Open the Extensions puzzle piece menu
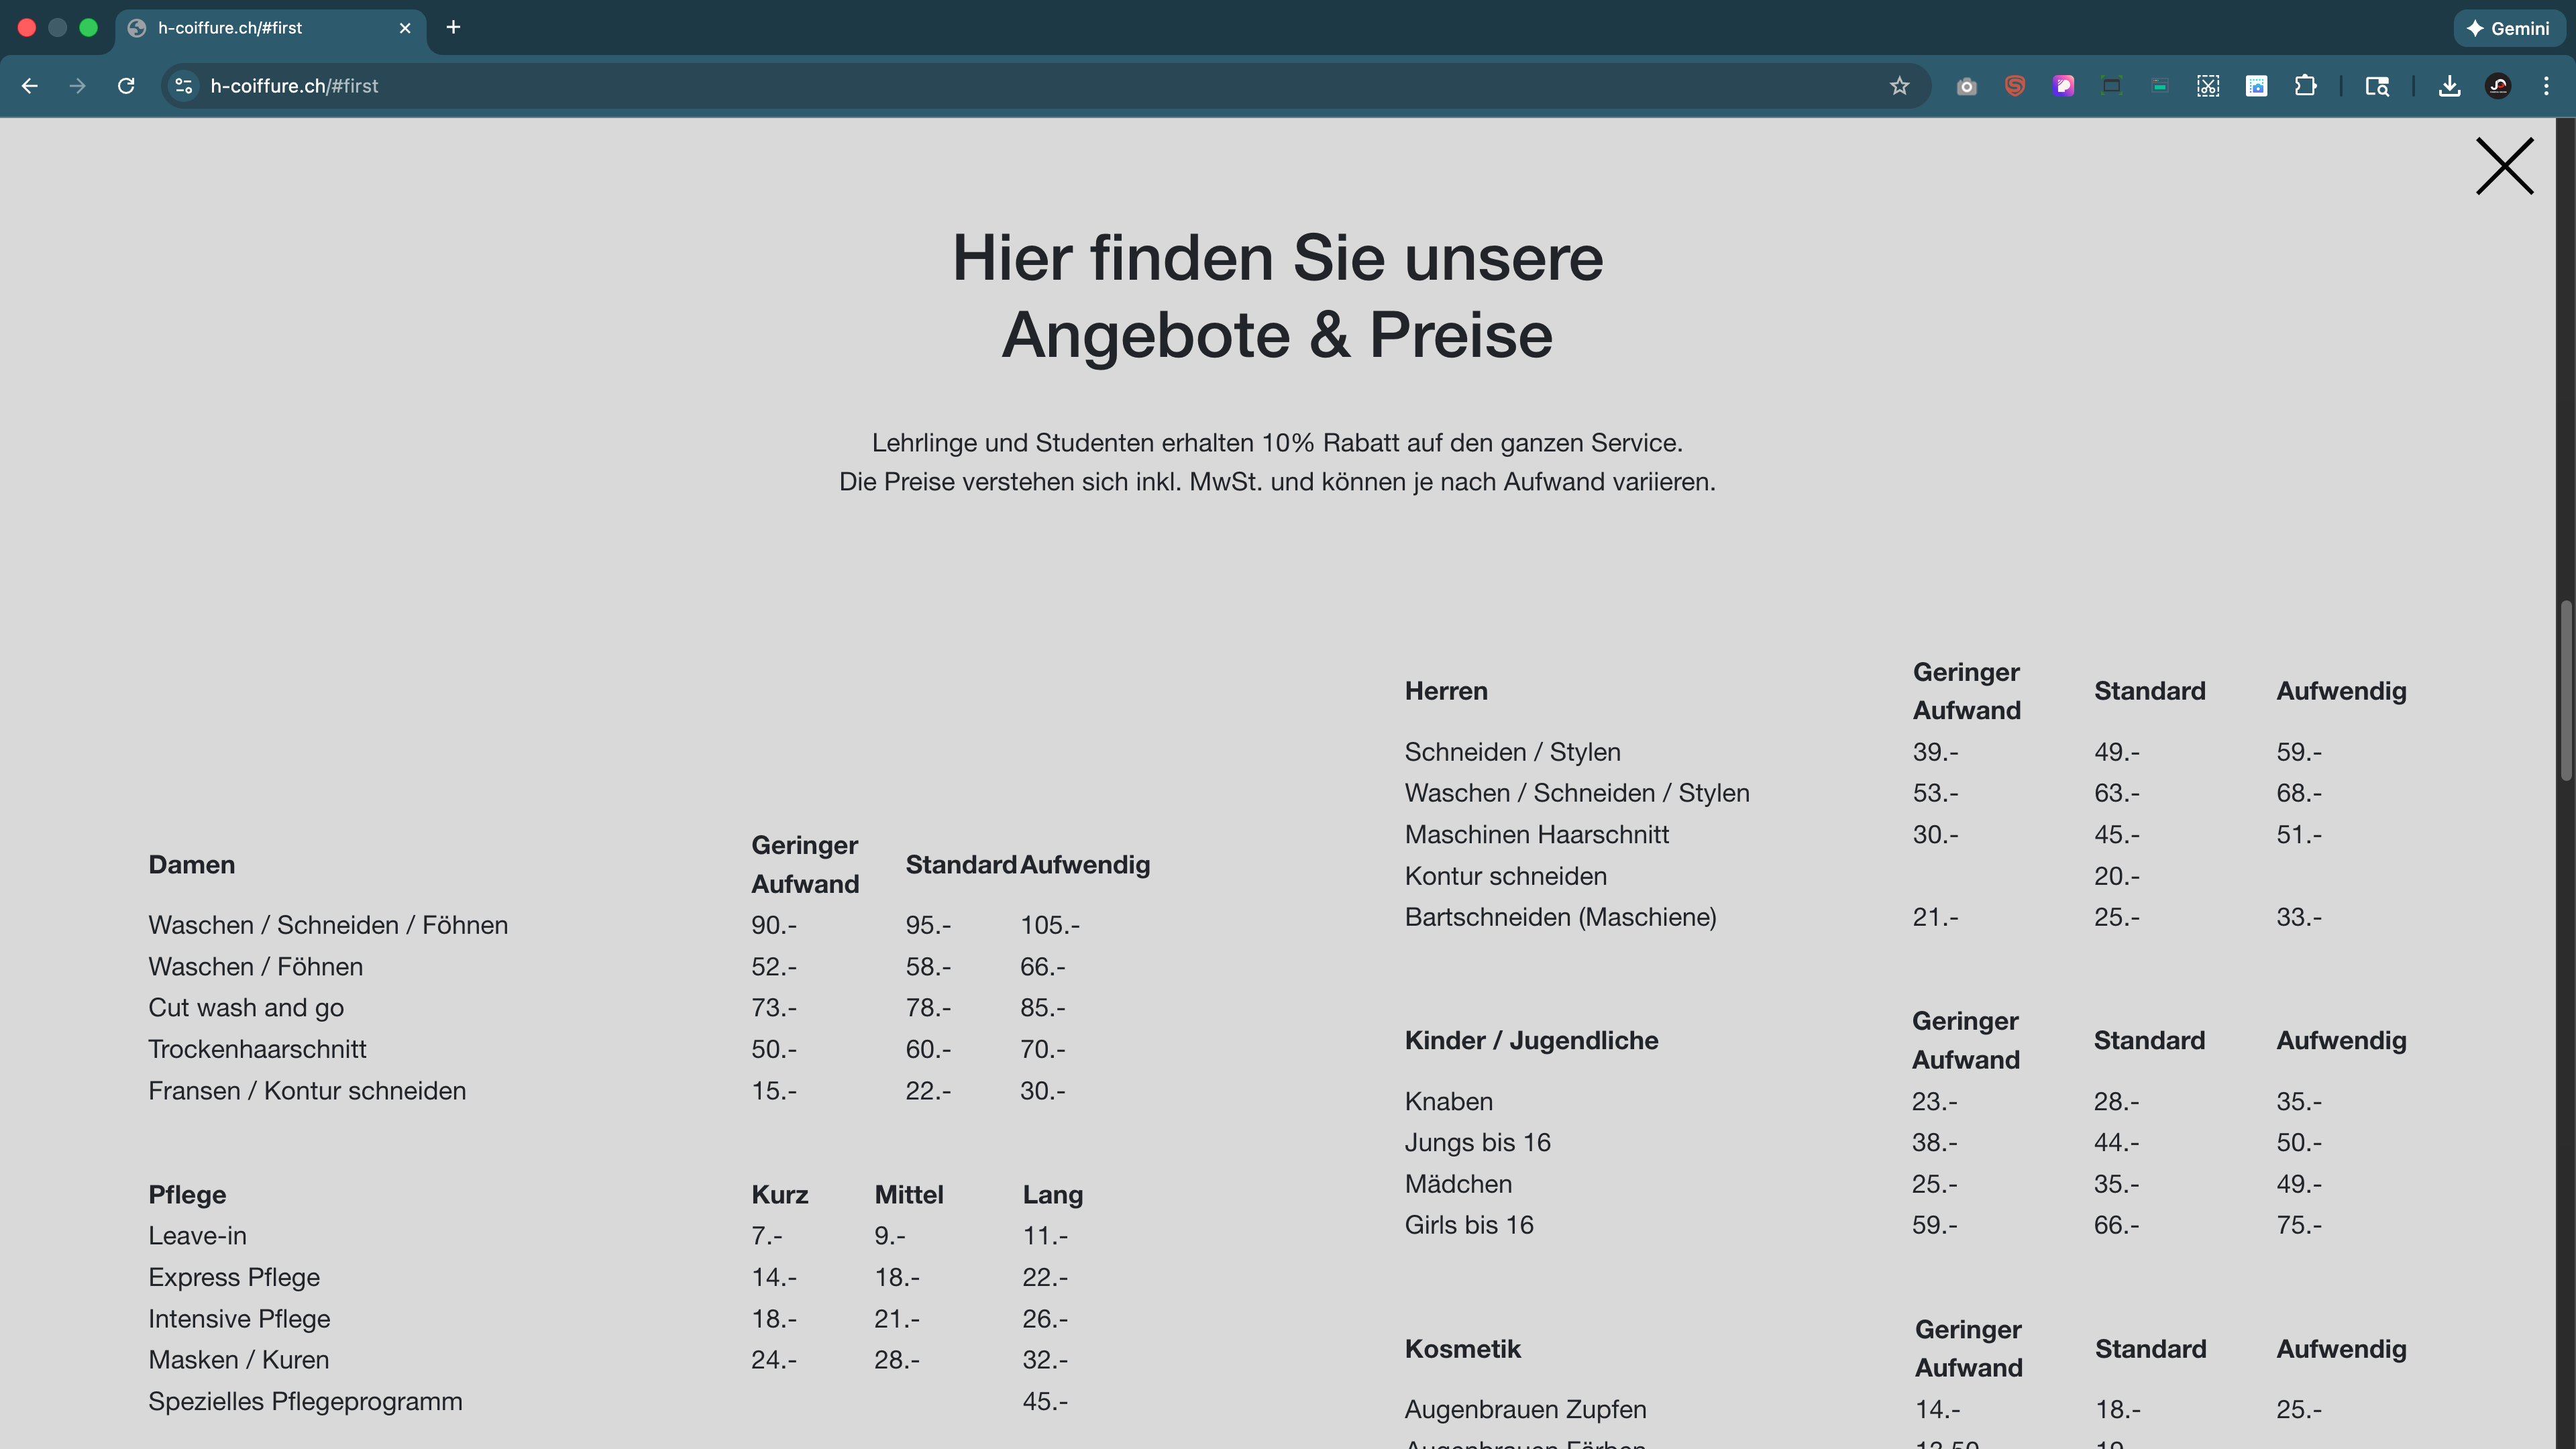Image resolution: width=2576 pixels, height=1449 pixels. [2305, 86]
